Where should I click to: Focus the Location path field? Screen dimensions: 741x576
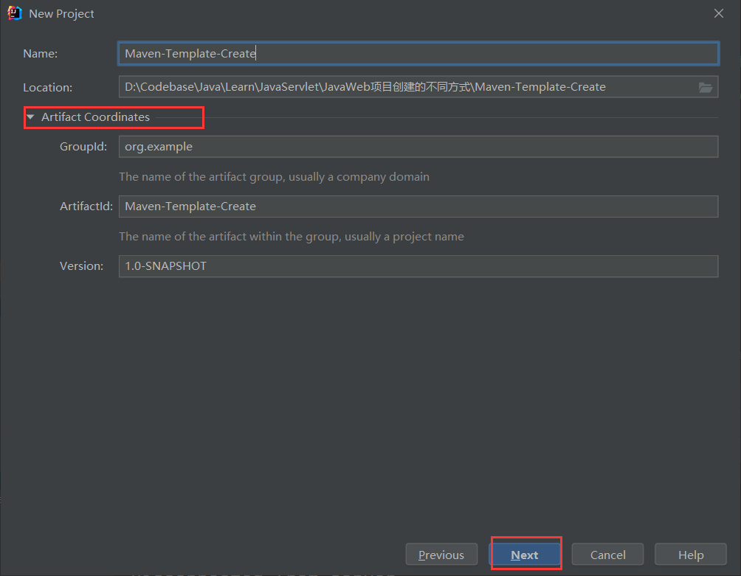pos(406,87)
